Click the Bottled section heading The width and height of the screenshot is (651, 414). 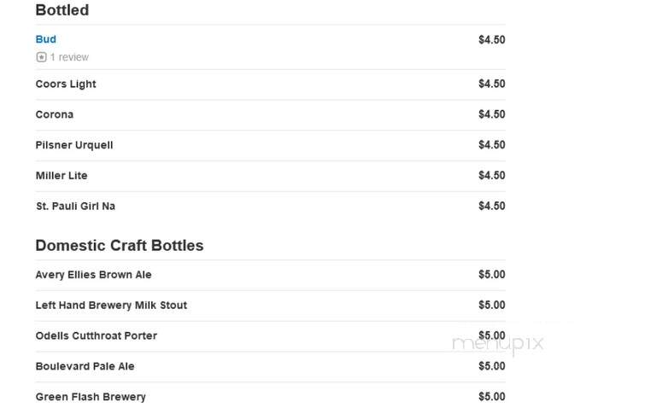tap(62, 10)
